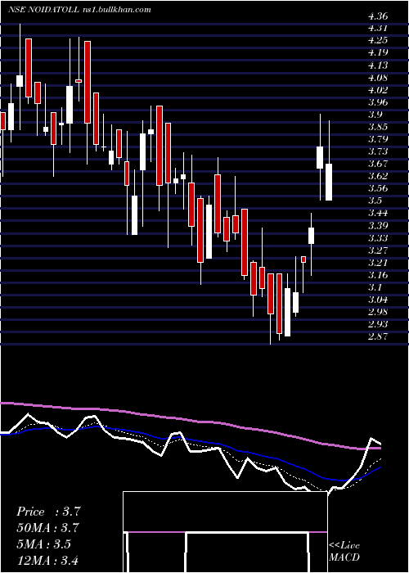Click the 4.02 price axis label
Image resolution: width=409 pixels, height=573 pixels.
point(378,90)
